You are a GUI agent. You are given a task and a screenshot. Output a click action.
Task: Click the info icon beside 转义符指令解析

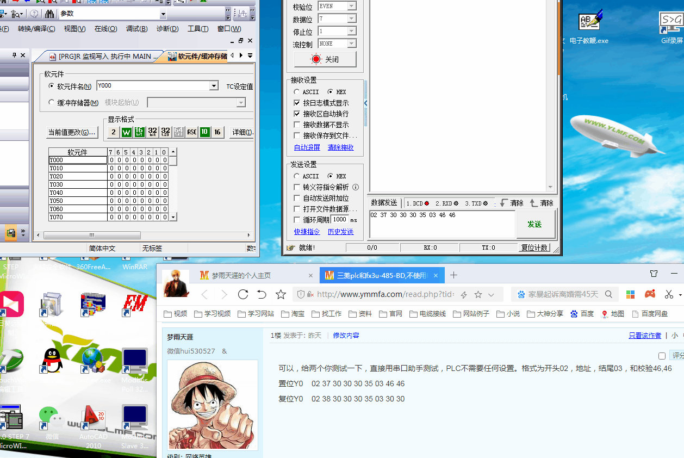click(x=356, y=187)
